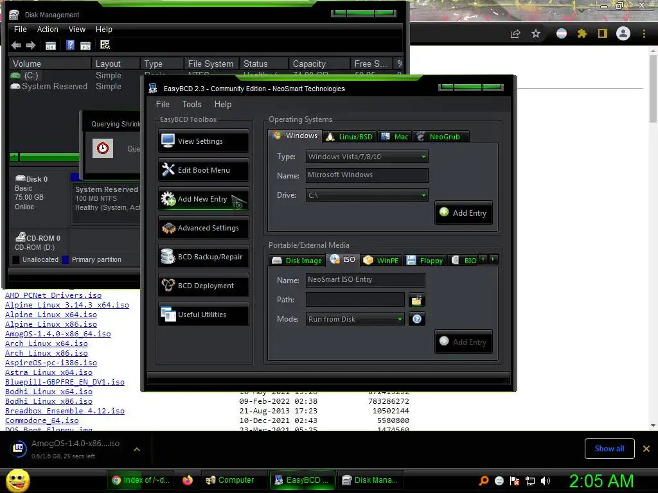Switch to the Disk Image tab

tap(297, 261)
